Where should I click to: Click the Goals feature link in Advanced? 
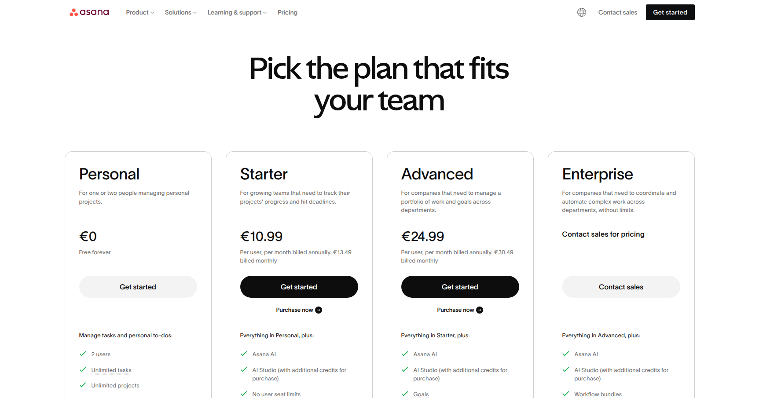[x=421, y=394]
